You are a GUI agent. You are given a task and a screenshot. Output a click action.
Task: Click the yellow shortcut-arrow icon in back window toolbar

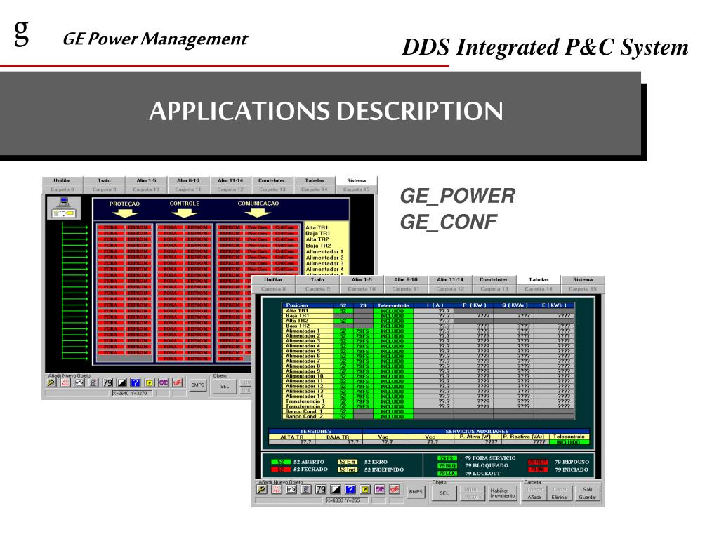150,382
